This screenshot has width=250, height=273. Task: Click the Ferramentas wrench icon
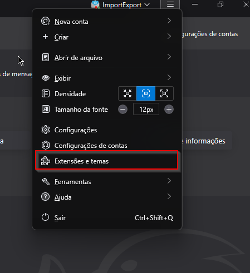[x=46, y=181]
